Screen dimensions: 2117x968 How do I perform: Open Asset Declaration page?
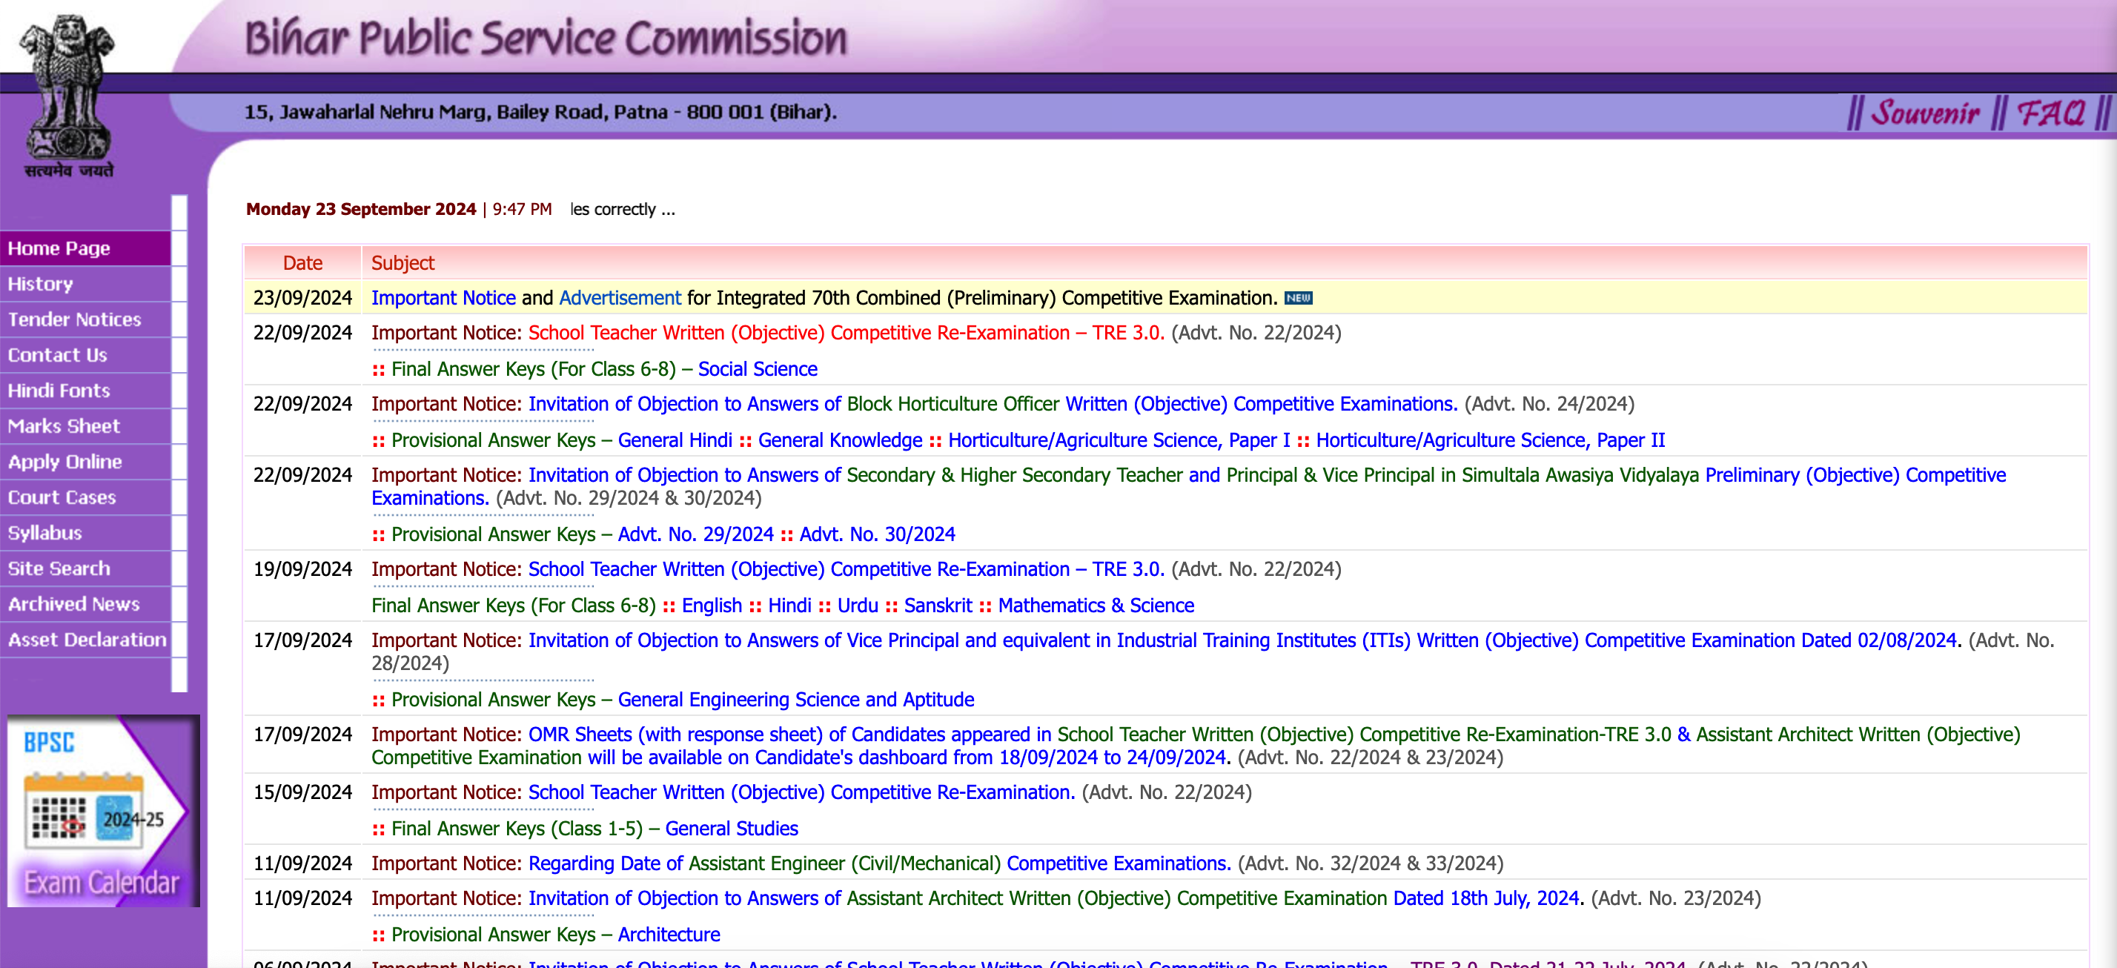click(85, 640)
